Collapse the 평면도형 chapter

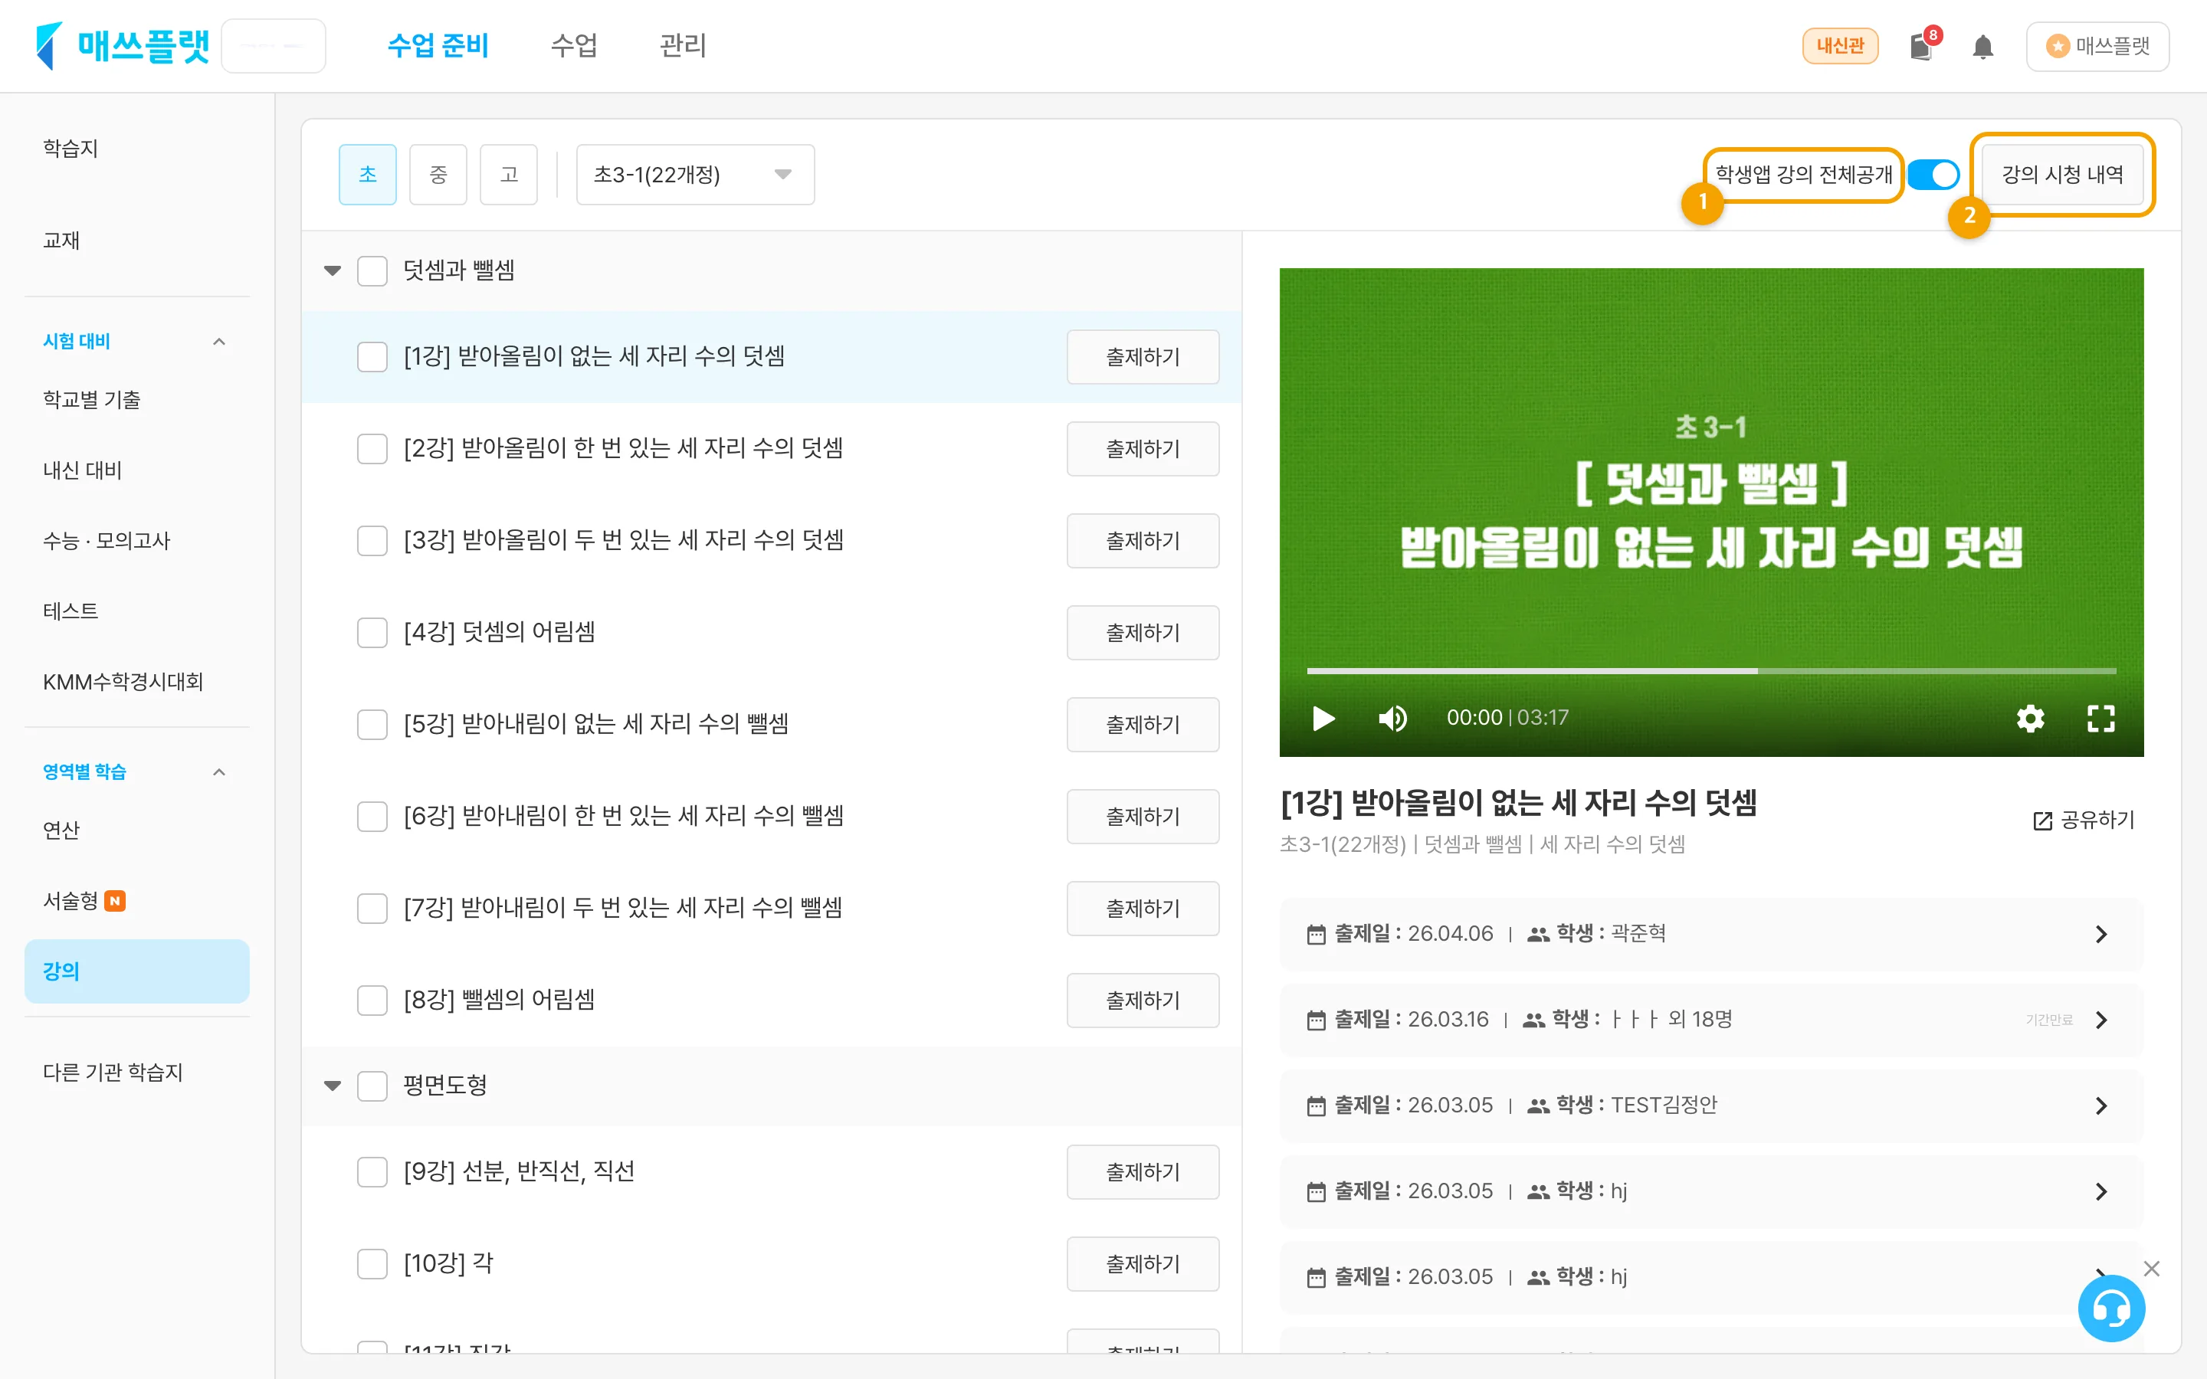pos(332,1086)
